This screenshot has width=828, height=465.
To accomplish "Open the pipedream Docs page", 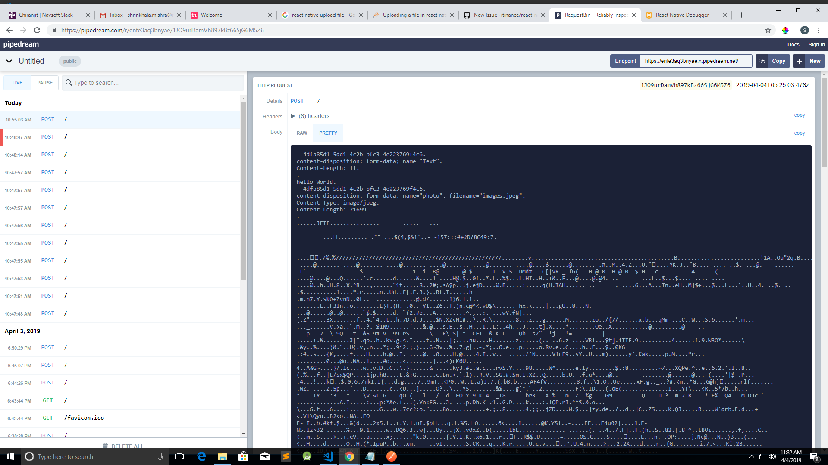I will click(x=793, y=44).
